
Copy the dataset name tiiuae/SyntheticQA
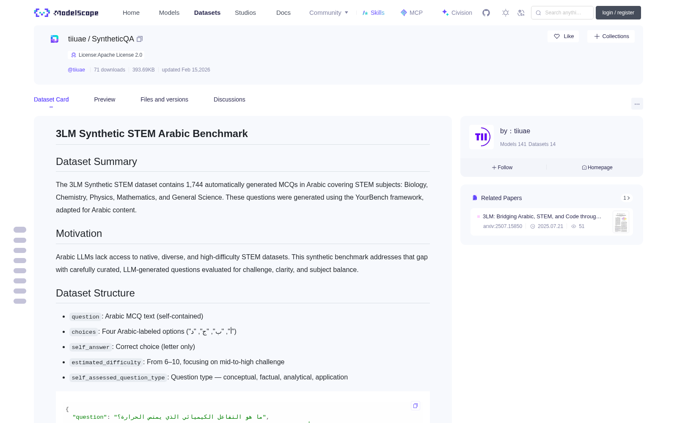point(140,39)
